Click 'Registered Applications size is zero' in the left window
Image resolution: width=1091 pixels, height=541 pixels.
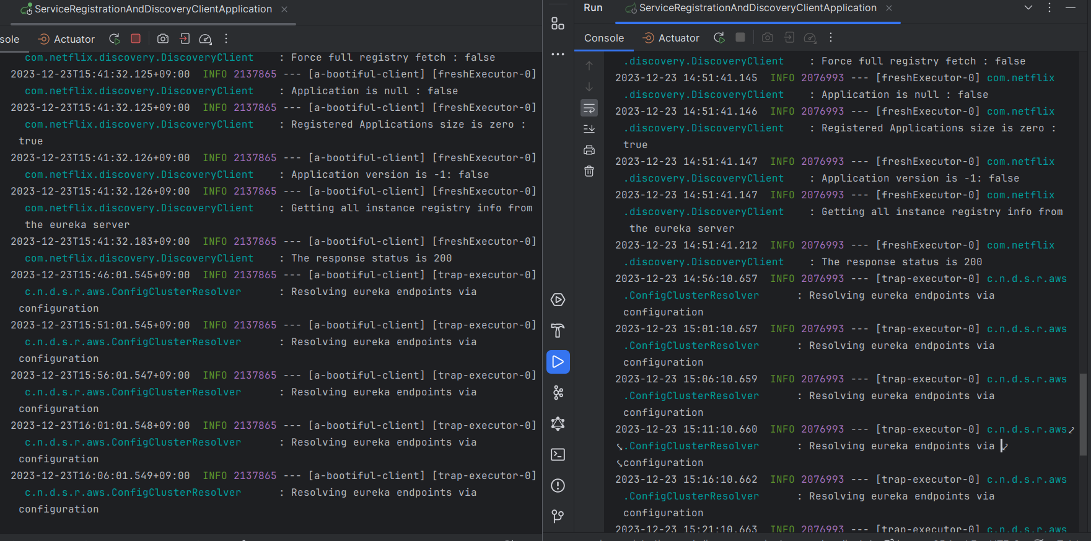coord(403,124)
